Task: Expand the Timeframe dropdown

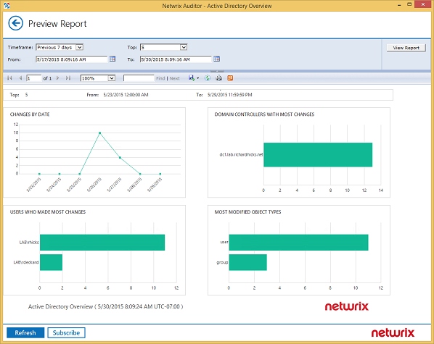Action: [x=79, y=47]
